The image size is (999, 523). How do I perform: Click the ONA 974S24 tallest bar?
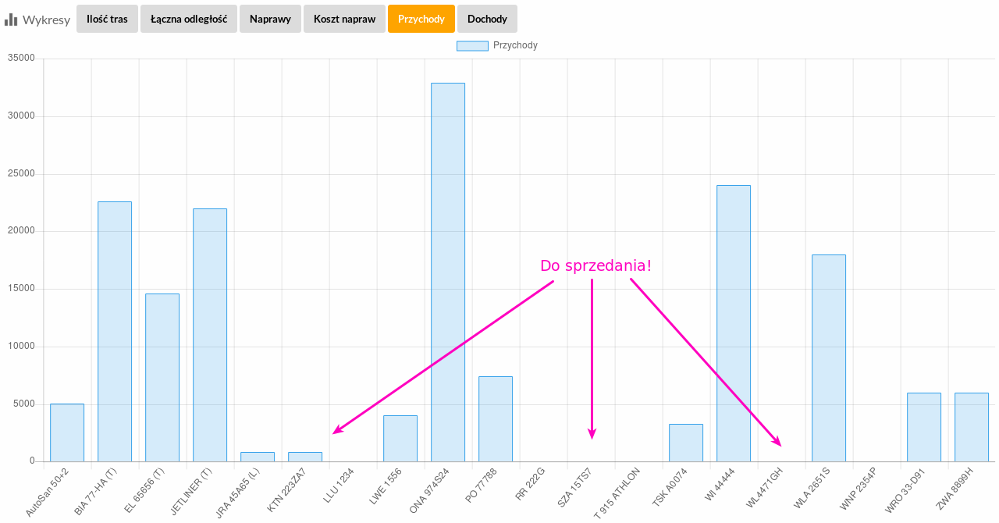click(x=448, y=272)
